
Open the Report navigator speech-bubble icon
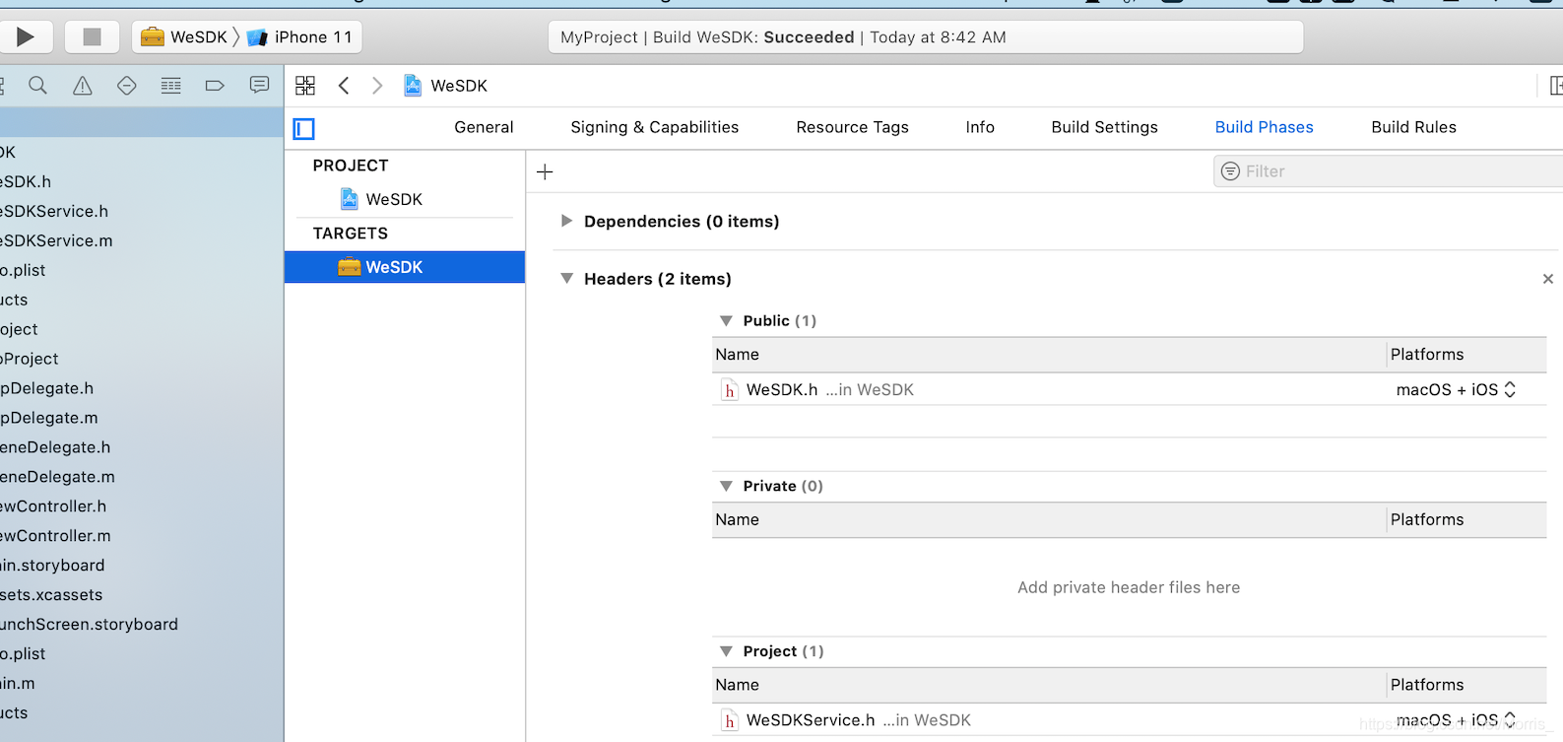coord(259,86)
